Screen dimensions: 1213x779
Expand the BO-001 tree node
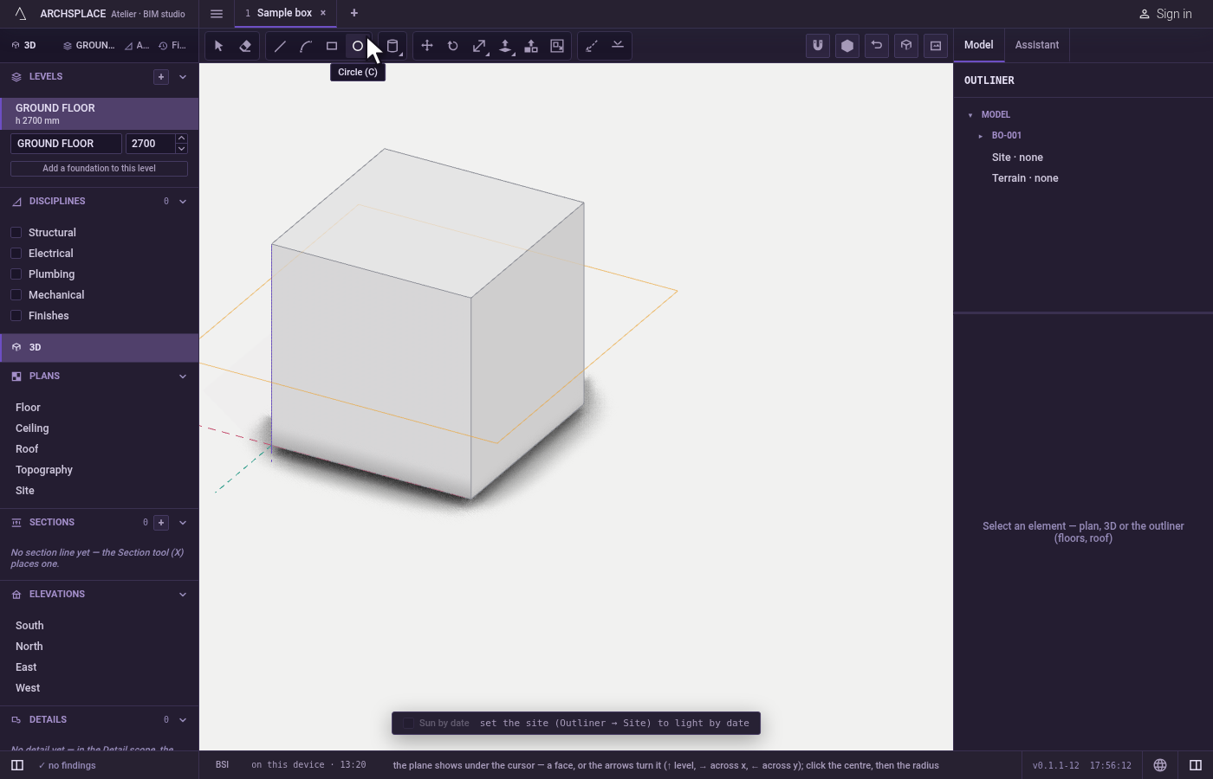coord(980,136)
